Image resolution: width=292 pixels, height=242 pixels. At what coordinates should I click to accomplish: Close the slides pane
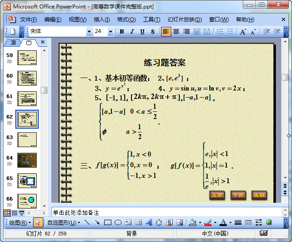click(42, 42)
